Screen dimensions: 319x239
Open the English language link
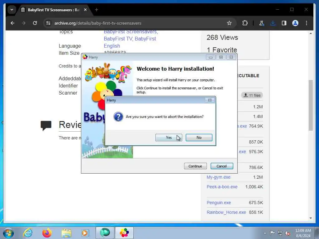(112, 46)
